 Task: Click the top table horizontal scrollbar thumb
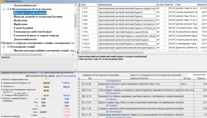tap(112, 53)
